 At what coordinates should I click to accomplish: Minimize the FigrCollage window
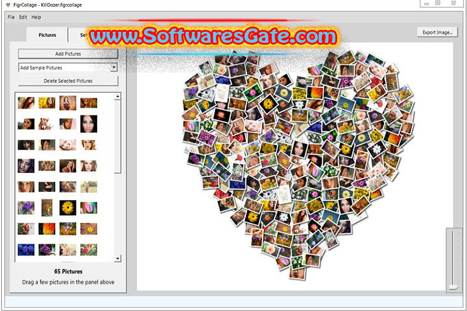pos(427,3)
